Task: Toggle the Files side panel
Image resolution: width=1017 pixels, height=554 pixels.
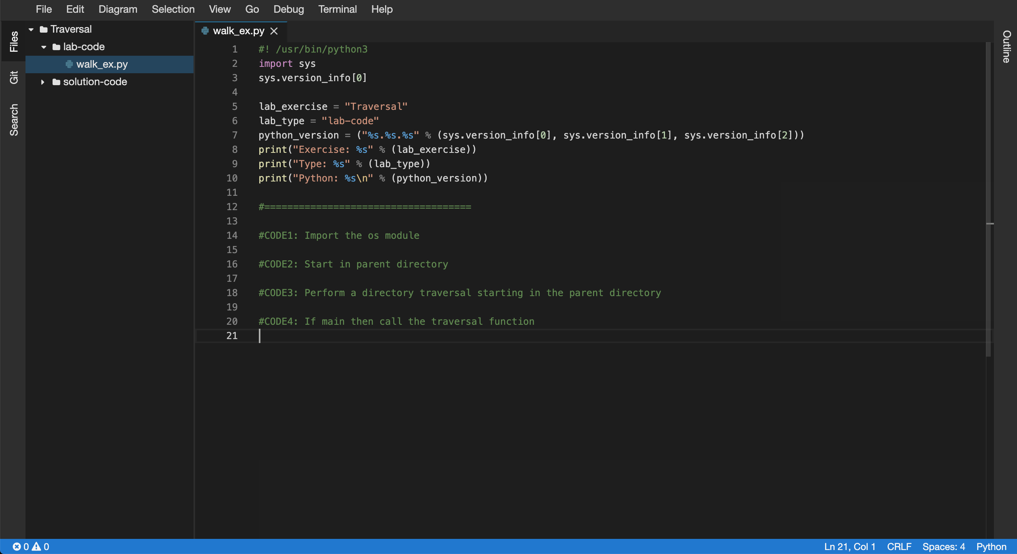Action: tap(13, 41)
